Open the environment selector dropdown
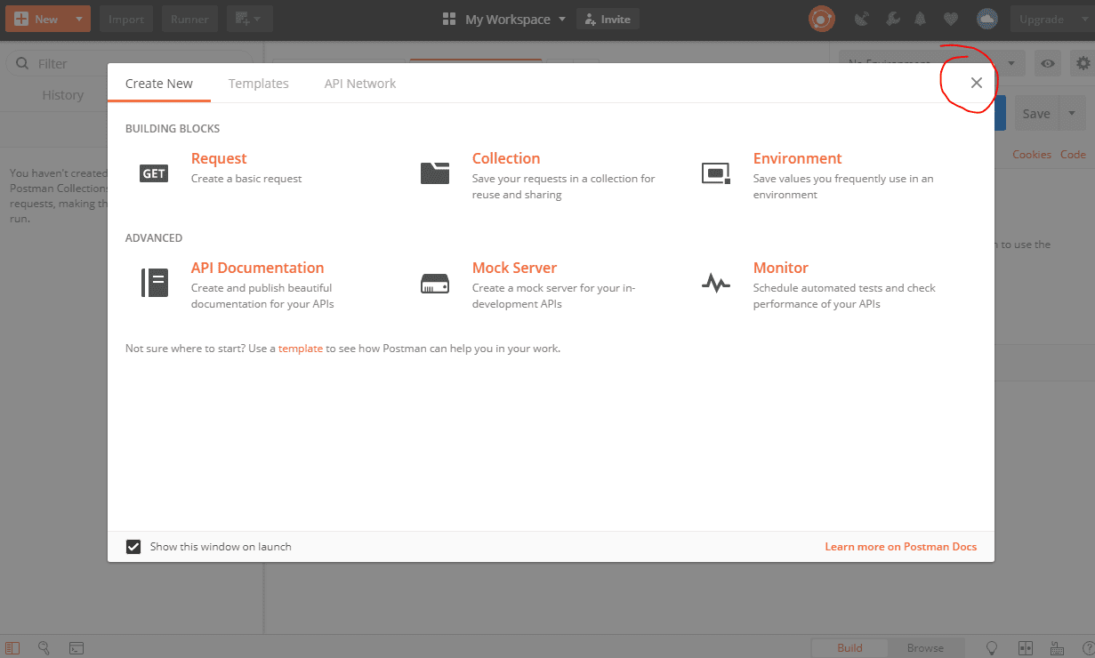This screenshot has width=1095, height=658. pos(932,63)
